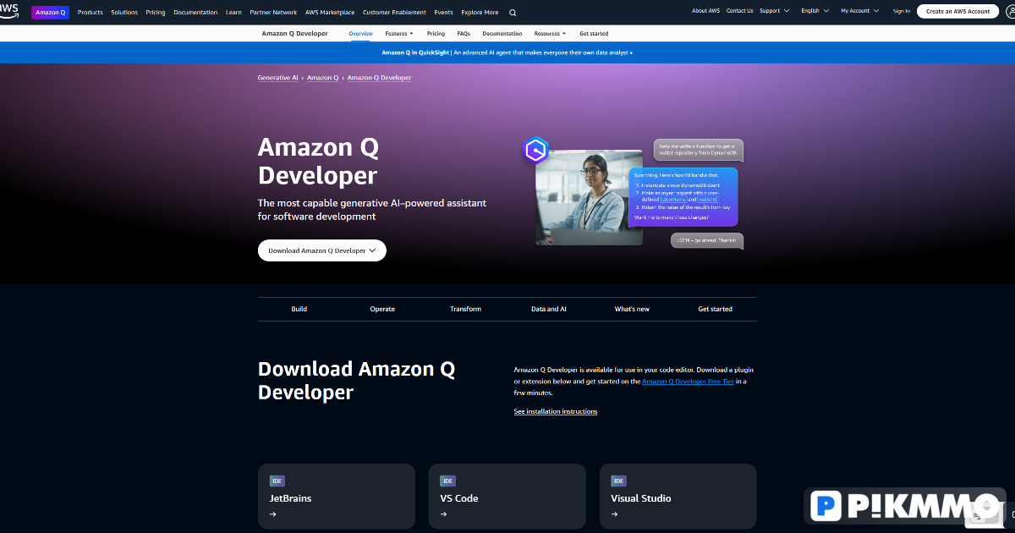Open the Products menu
The image size is (1015, 533).
pos(91,13)
